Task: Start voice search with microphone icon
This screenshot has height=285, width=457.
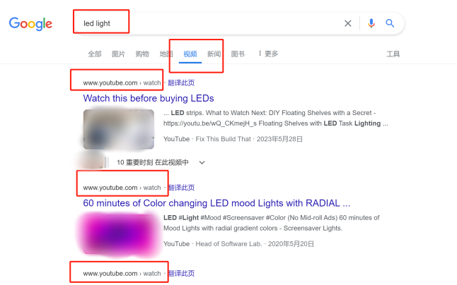Action: (x=371, y=23)
